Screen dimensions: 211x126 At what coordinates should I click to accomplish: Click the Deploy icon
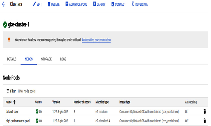94,4
